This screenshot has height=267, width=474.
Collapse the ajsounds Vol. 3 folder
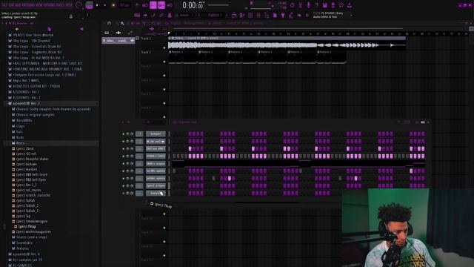(x=27, y=103)
